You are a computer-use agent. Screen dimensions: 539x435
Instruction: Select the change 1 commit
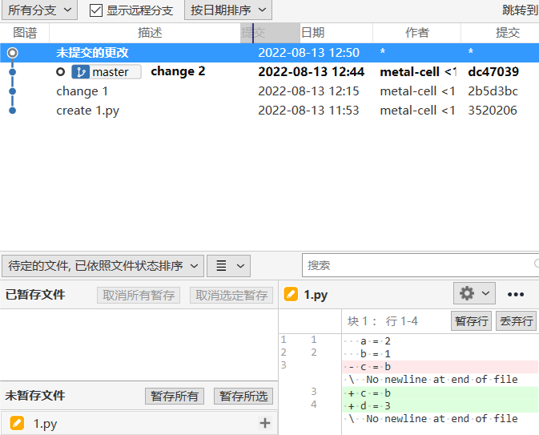pyautogui.click(x=269, y=91)
